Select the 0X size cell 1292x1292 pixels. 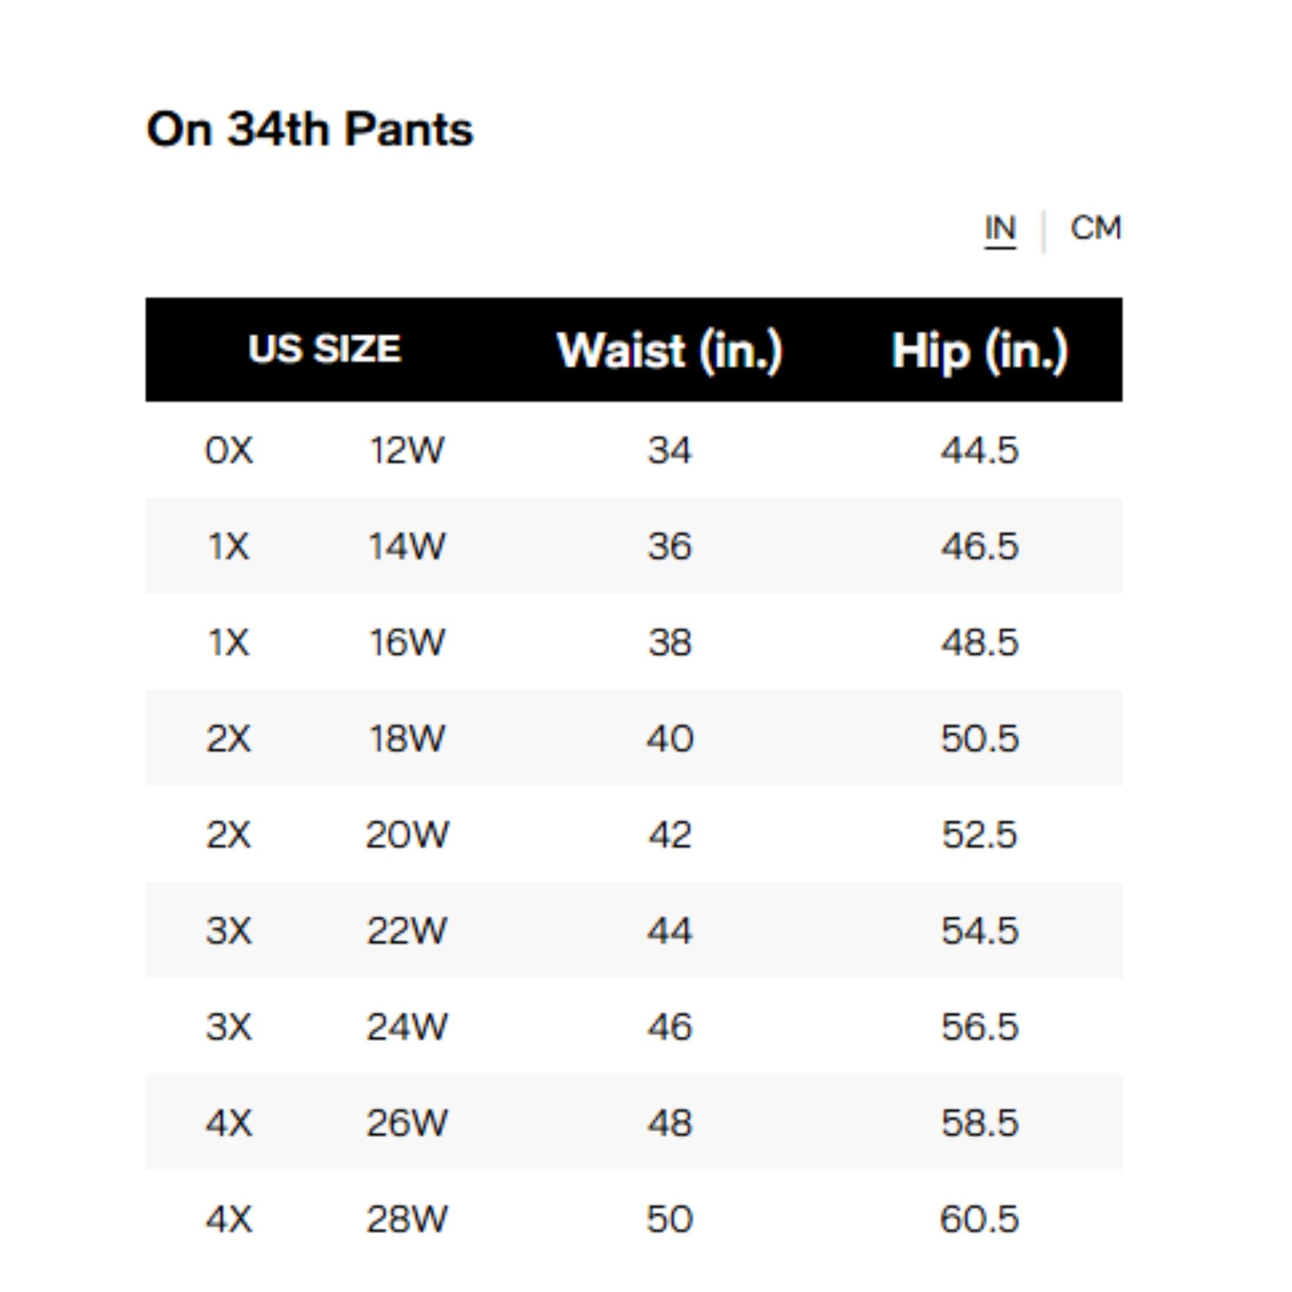[229, 450]
